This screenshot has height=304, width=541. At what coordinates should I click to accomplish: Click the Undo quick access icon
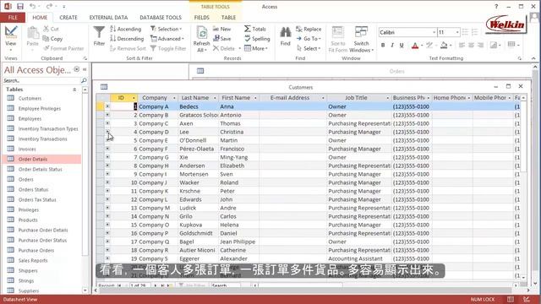click(32, 6)
